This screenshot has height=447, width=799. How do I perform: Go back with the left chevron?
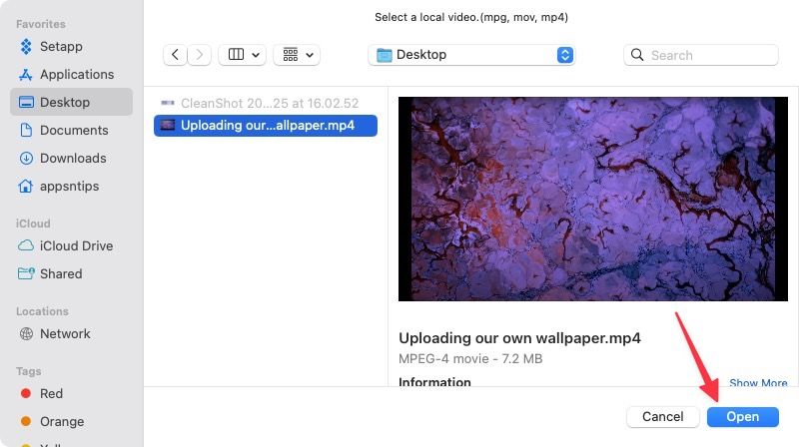175,55
